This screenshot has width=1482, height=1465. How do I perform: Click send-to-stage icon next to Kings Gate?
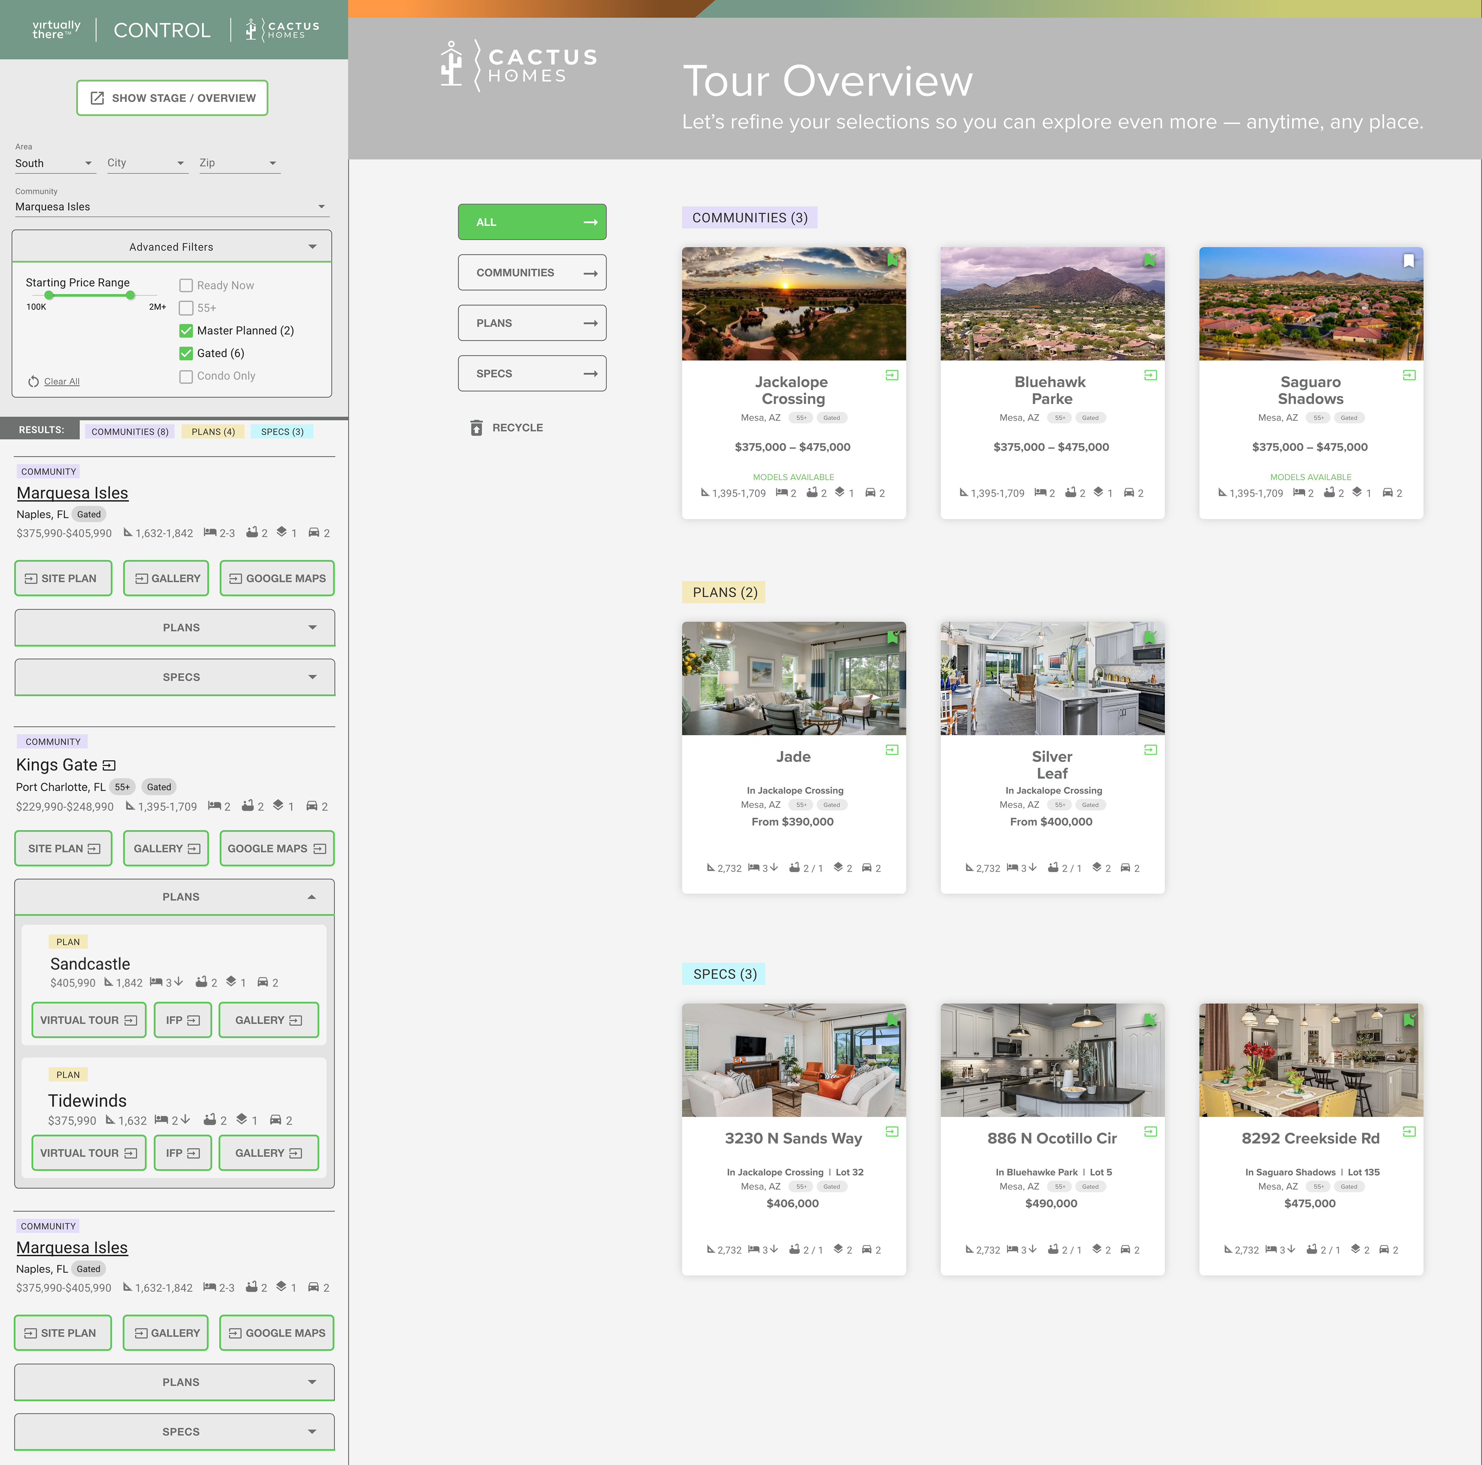coord(109,765)
